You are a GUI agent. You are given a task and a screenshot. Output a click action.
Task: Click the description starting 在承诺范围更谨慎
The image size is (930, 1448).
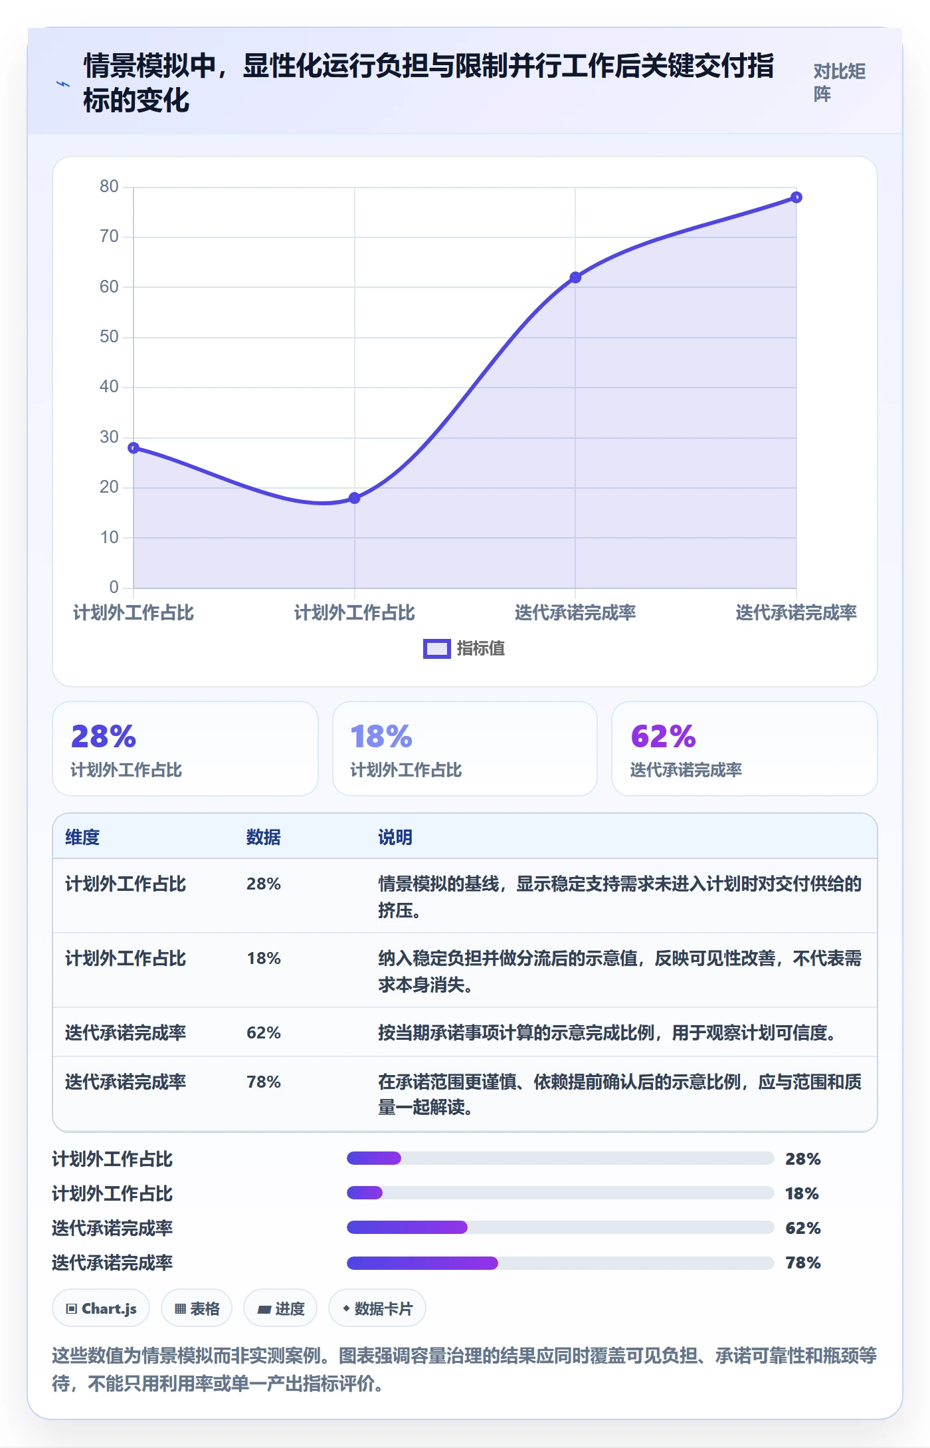[x=620, y=1094]
